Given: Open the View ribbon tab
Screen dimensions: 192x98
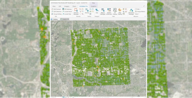Looking at the screenshot, I should tap(54, 6).
